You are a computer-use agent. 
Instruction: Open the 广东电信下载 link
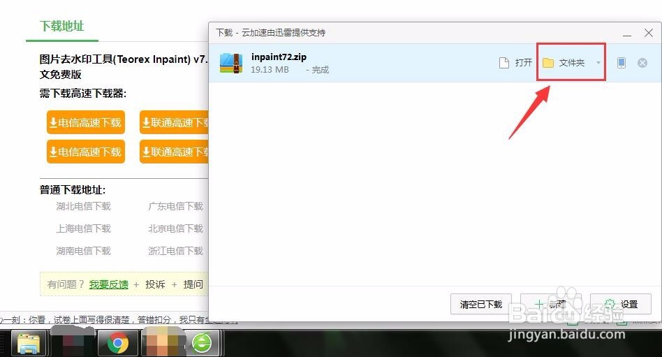tap(176, 206)
